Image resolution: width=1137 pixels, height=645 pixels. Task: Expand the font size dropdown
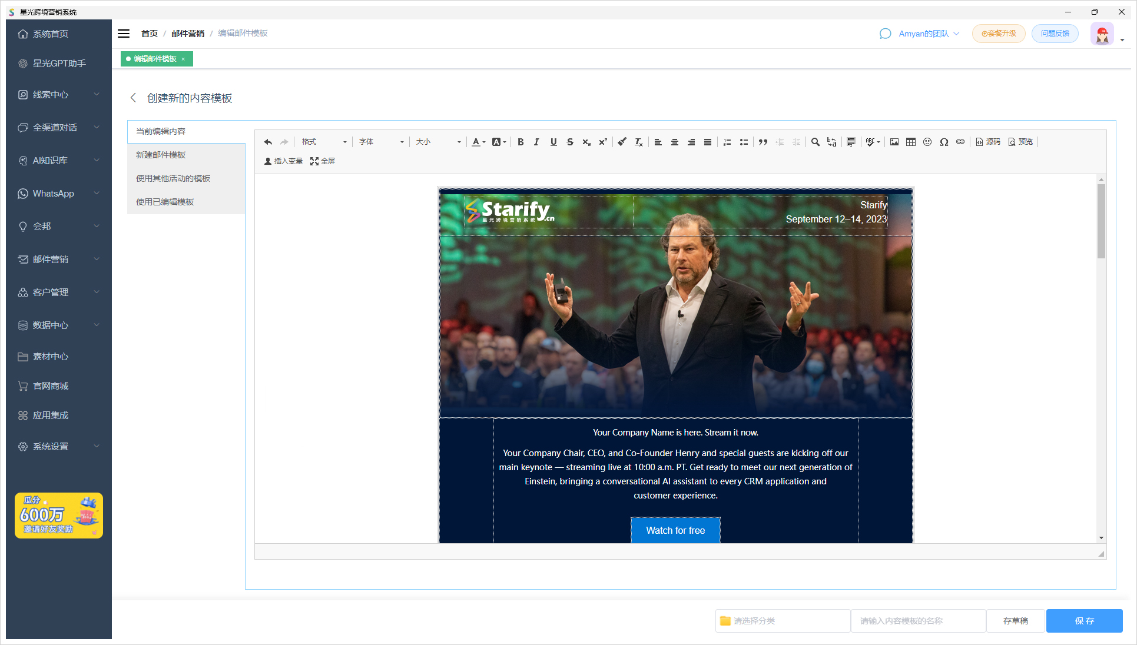pyautogui.click(x=460, y=141)
